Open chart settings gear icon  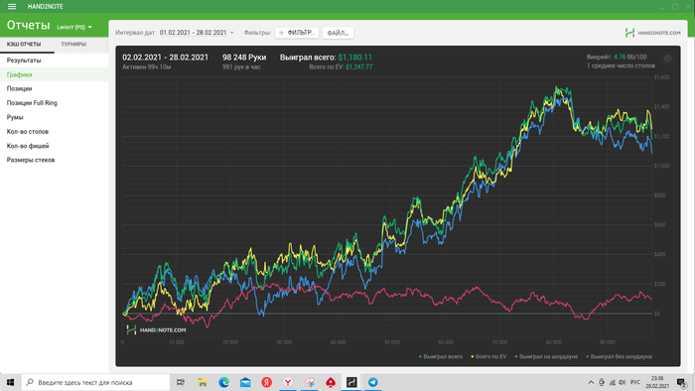coord(667,59)
